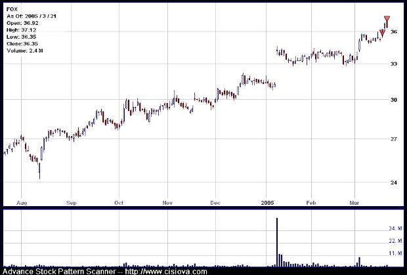Click the lower red triangle pattern marker
Image resolution: width=407 pixels, height=275 pixels.
tap(382, 32)
